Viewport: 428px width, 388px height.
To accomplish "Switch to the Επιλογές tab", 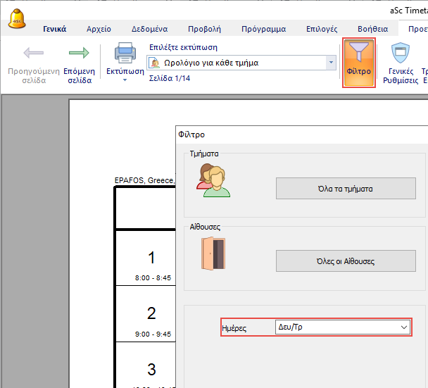I will click(x=322, y=29).
